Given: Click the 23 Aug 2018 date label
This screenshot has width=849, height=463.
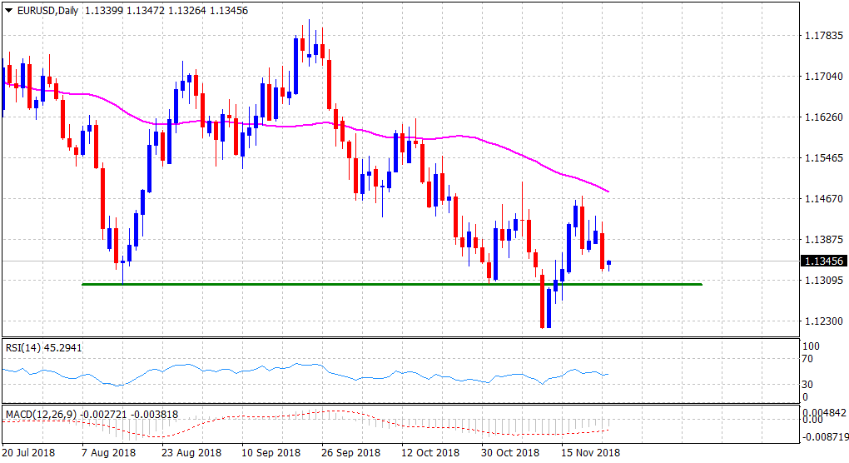Looking at the screenshot, I should point(191,452).
